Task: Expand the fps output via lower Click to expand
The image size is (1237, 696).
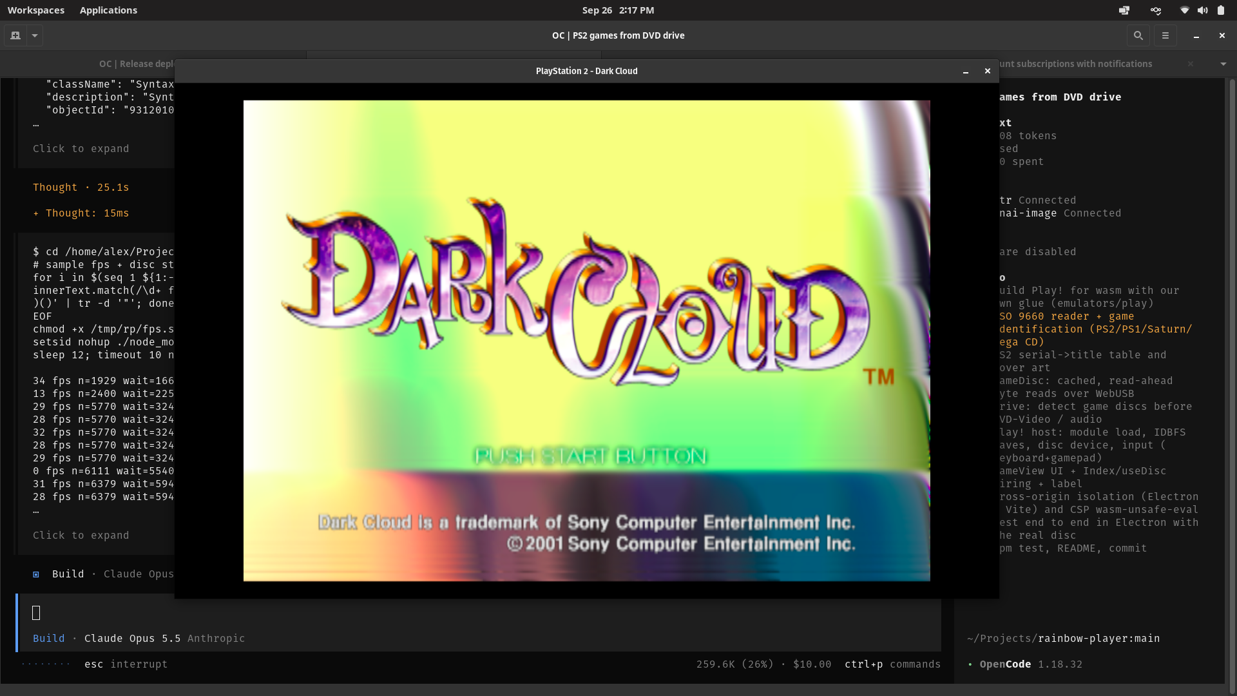Action: (x=81, y=536)
